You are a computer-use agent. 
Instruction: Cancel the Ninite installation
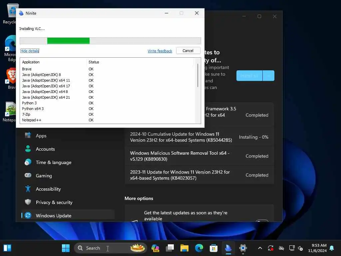coord(188,51)
